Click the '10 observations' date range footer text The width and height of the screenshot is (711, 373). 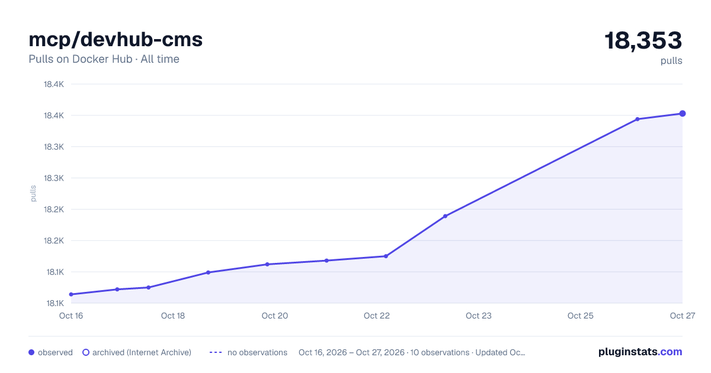(412, 352)
